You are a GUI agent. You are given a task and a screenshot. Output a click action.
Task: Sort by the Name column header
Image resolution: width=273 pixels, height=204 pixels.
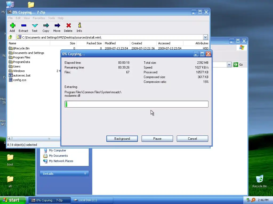point(29,43)
